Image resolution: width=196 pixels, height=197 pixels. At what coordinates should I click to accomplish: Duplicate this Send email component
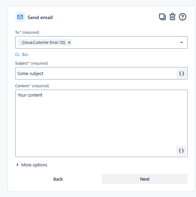click(x=162, y=17)
